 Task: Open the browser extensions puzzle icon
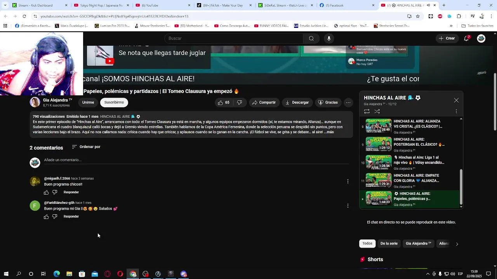click(x=459, y=16)
